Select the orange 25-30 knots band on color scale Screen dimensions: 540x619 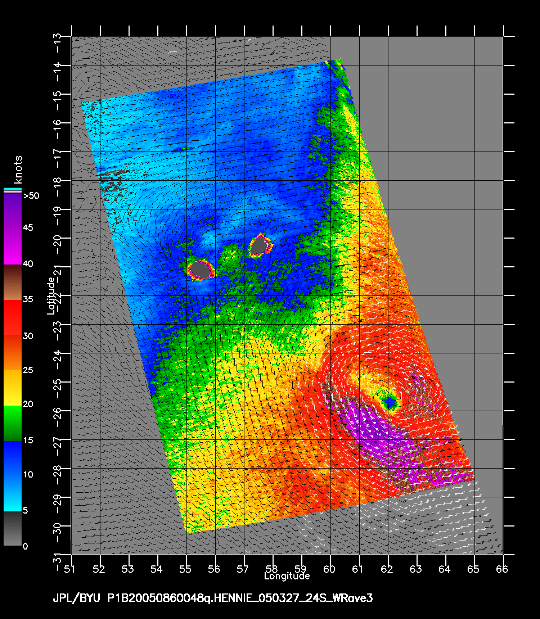point(13,353)
